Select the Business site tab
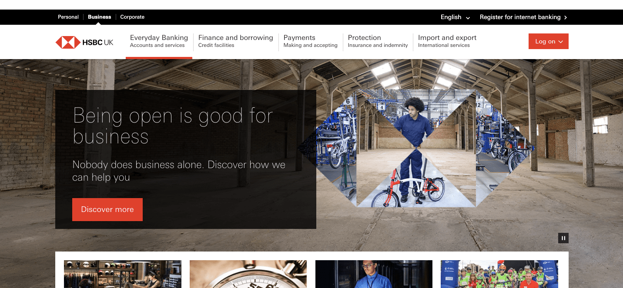Viewport: 623px width, 288px height. 100,17
